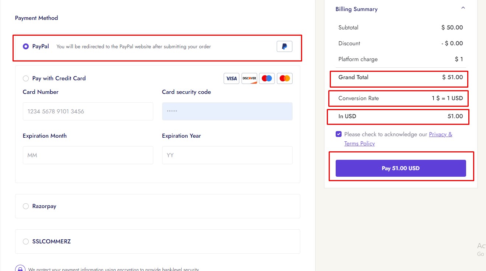Click the Expiration Year field
Screen dimensions: 486x271
click(227, 155)
